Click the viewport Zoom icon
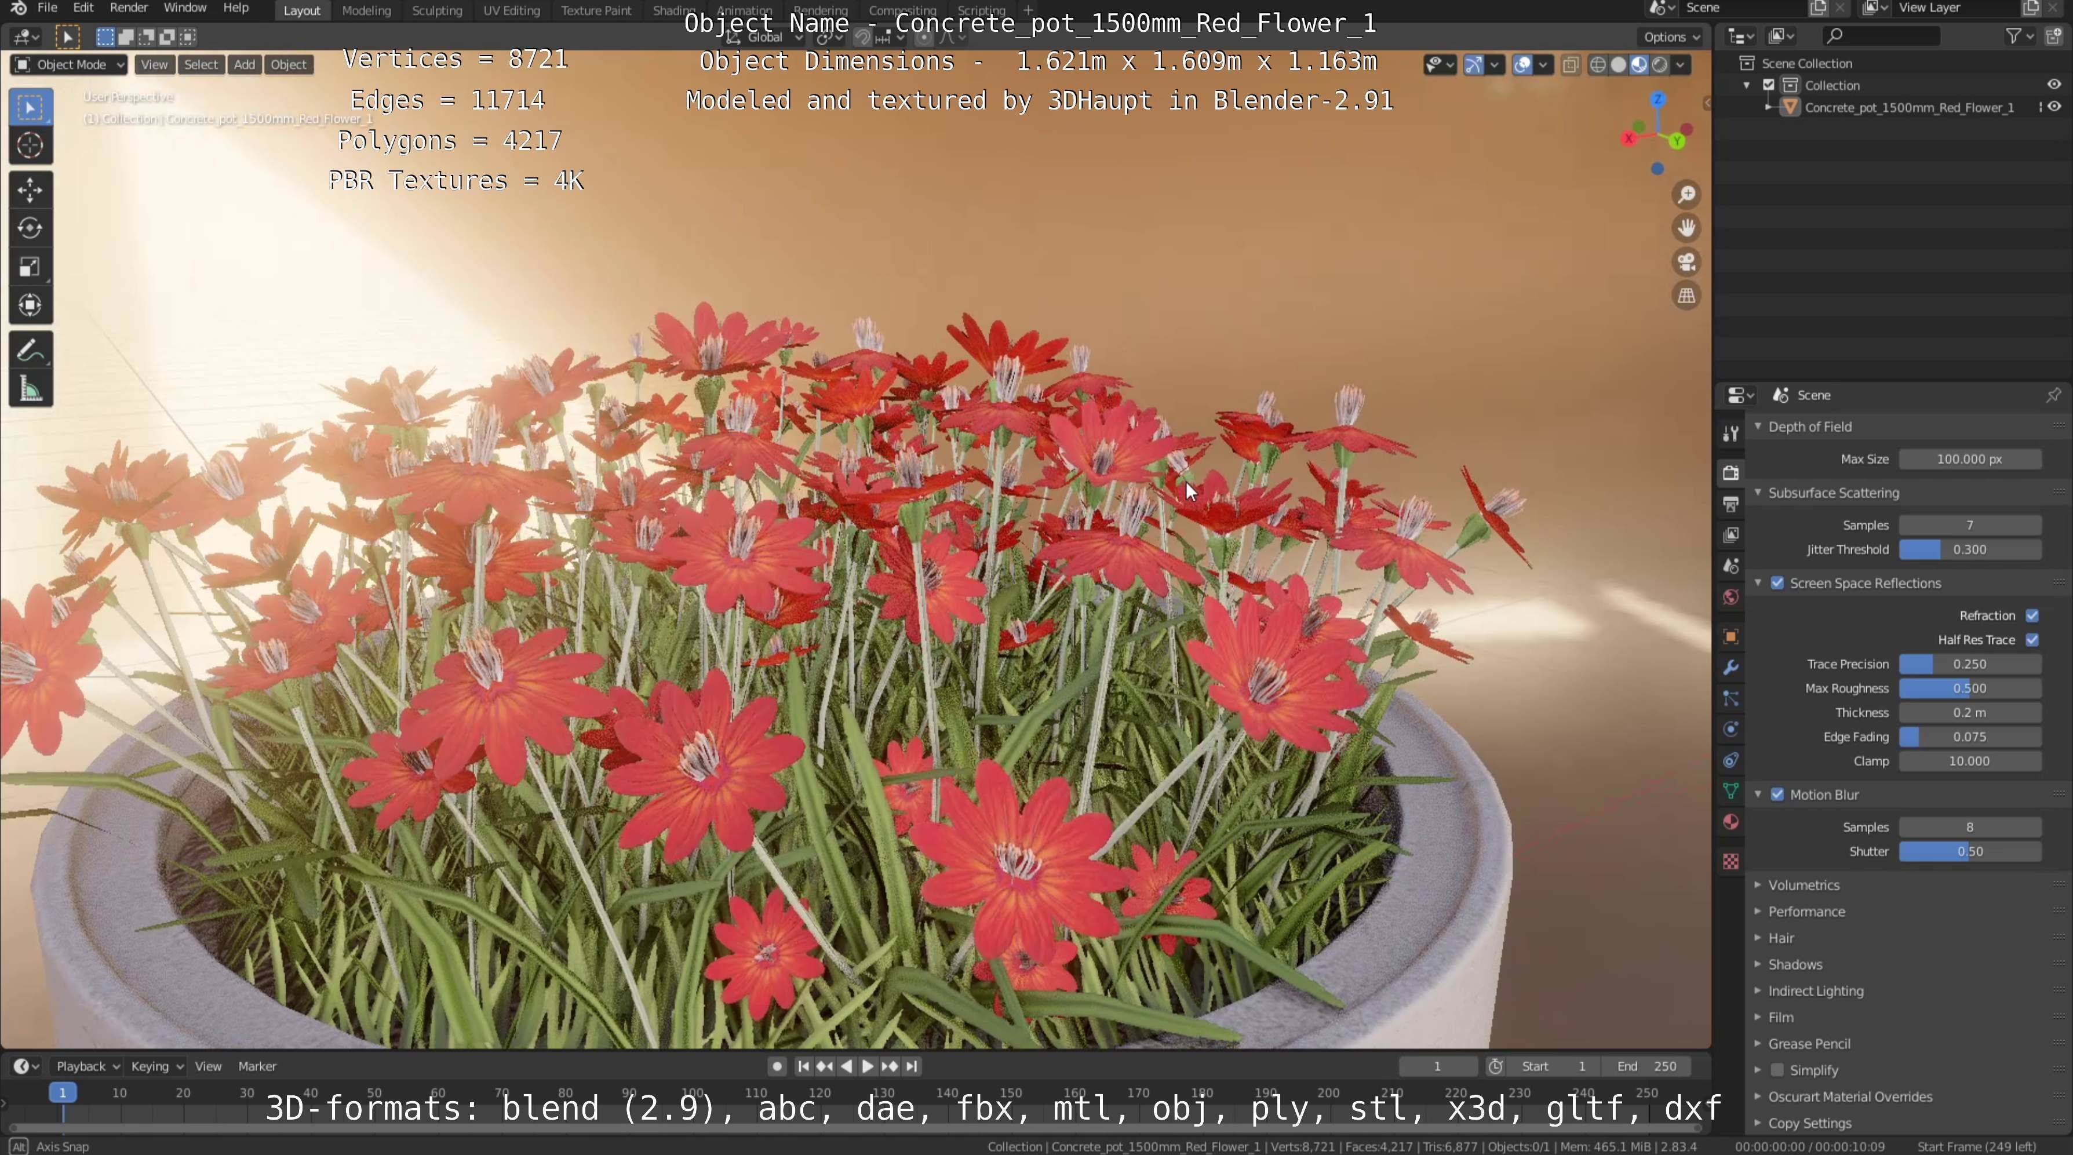The height and width of the screenshot is (1155, 2073). point(1686,195)
